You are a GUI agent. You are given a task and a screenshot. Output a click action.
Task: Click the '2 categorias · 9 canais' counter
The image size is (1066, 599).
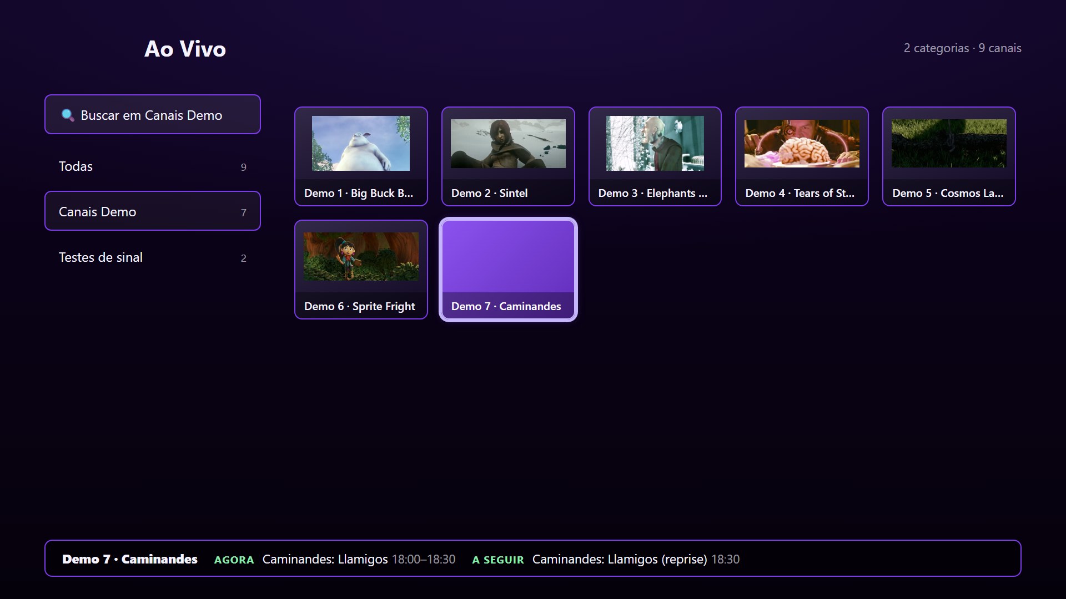tap(962, 48)
